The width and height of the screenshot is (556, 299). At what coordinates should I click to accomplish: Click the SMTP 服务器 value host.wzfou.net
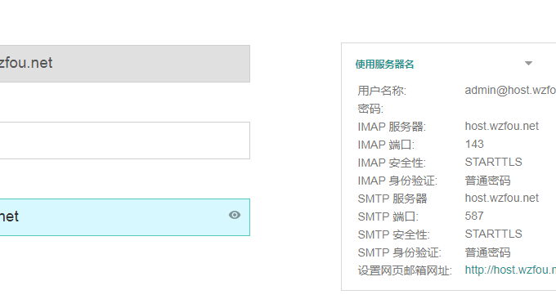coord(502,198)
